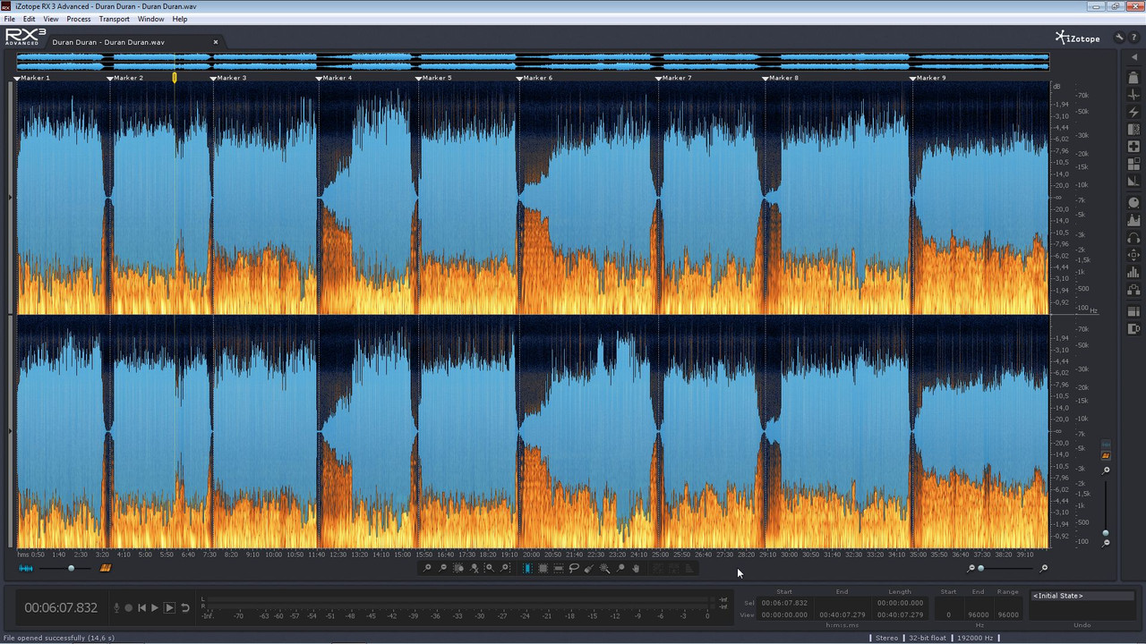Image resolution: width=1146 pixels, height=644 pixels.
Task: Click the View End time field
Action: point(842,614)
